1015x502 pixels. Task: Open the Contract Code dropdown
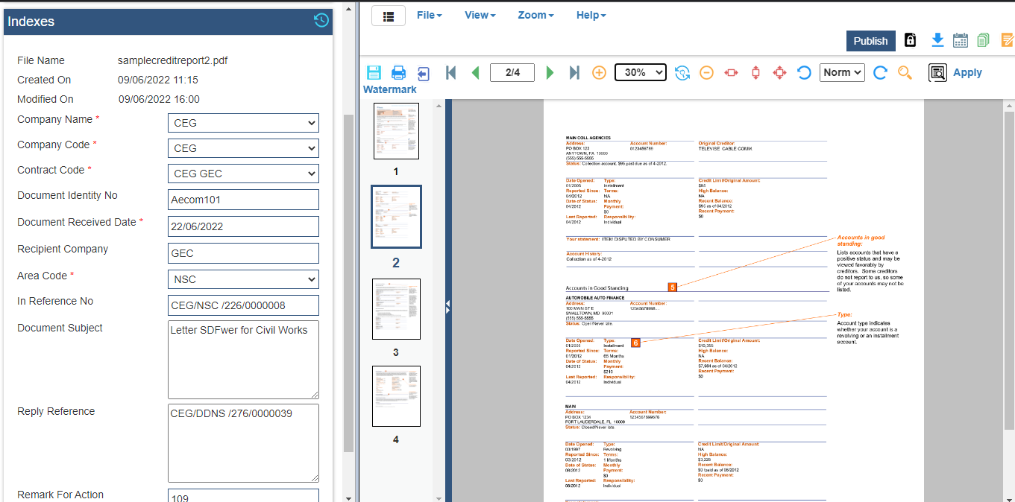[243, 174]
